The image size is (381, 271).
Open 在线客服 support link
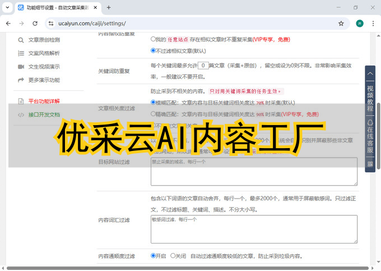coord(370,137)
